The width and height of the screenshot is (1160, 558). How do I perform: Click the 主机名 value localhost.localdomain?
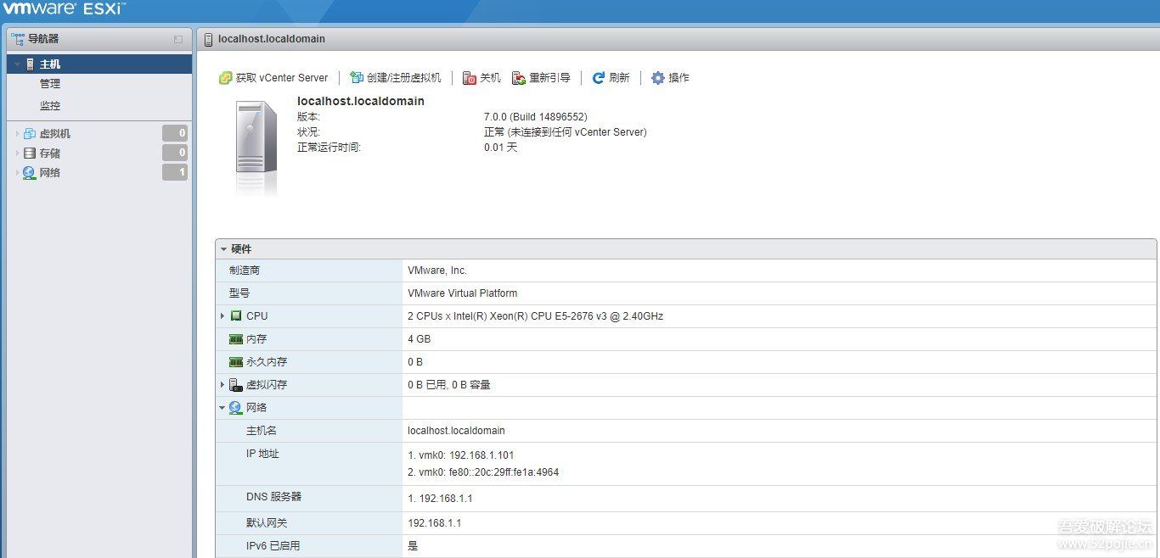pos(456,431)
